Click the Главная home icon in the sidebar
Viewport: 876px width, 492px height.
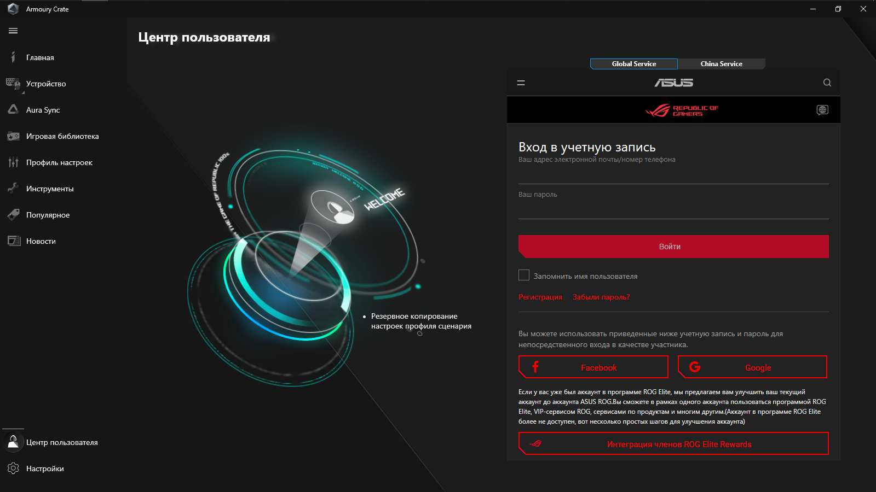[x=13, y=57]
